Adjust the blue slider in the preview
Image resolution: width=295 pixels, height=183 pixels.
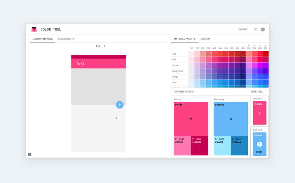116,118
